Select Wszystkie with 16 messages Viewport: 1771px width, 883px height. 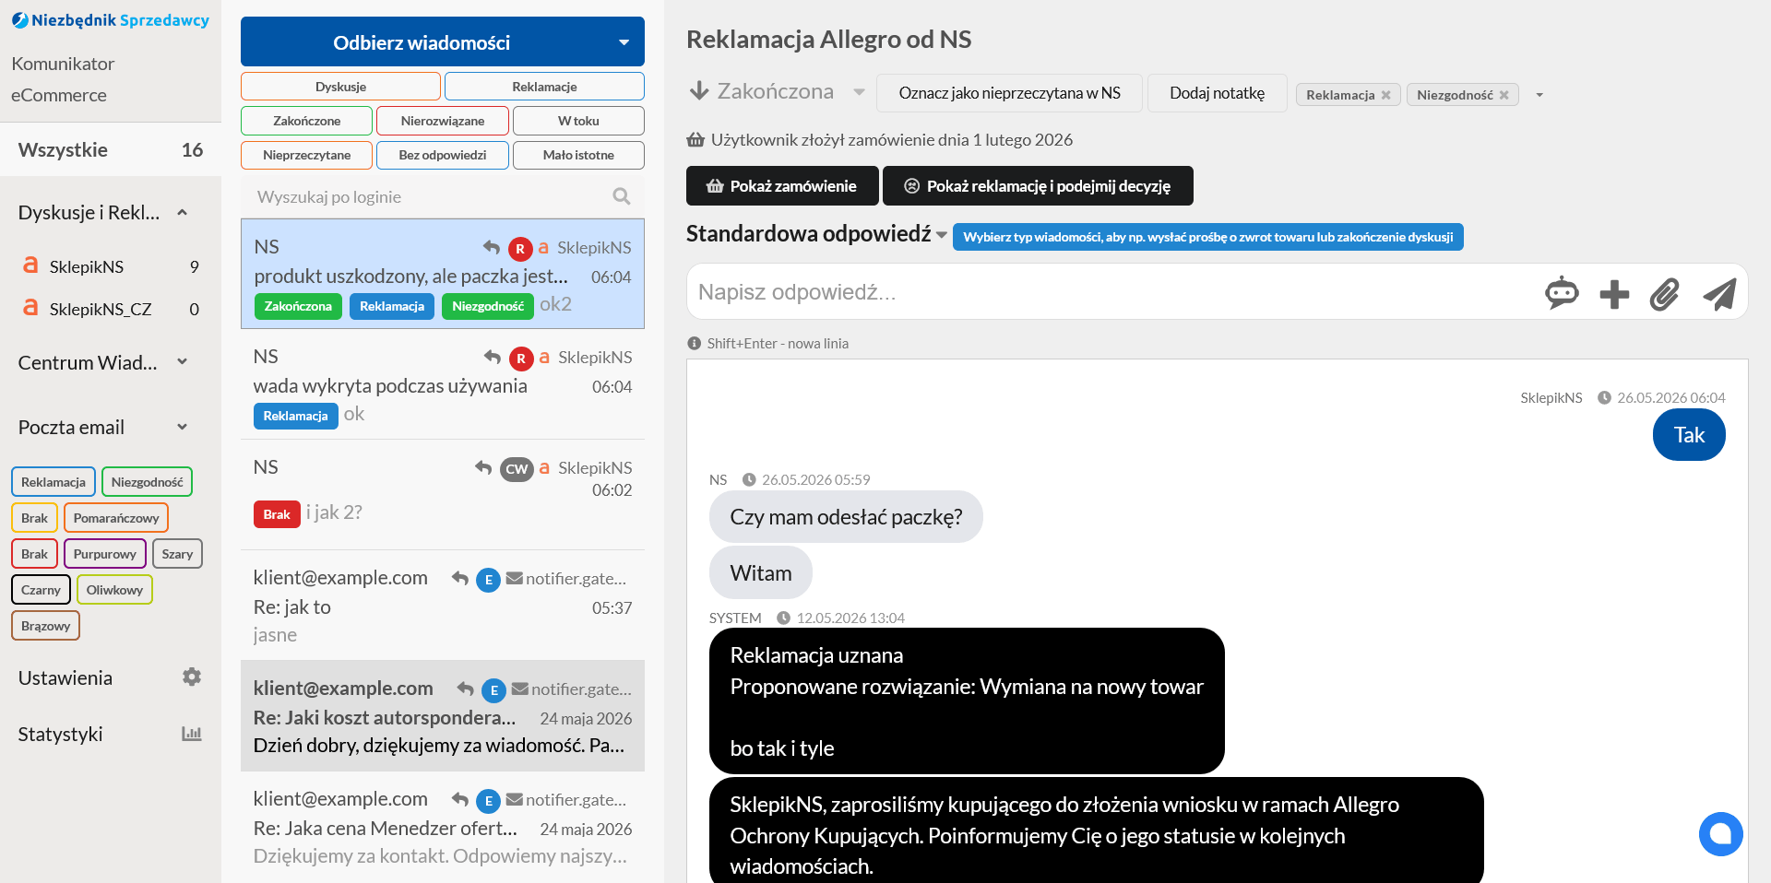(111, 149)
